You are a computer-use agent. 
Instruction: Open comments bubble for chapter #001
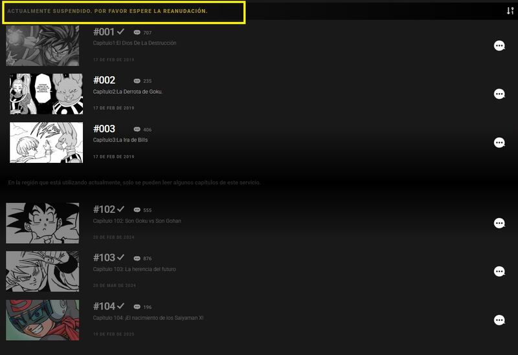click(499, 46)
